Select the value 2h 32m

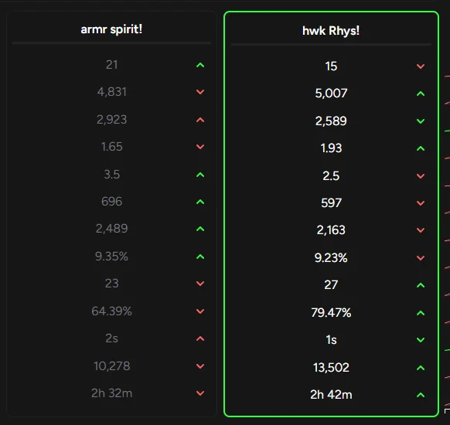pyautogui.click(x=111, y=393)
